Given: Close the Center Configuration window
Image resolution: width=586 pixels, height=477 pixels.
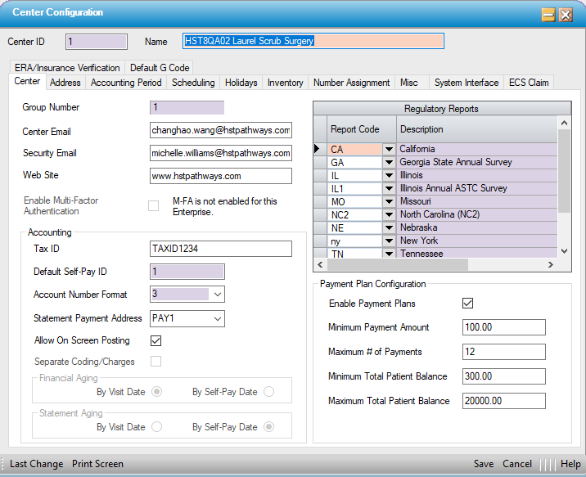Looking at the screenshot, I should 566,14.
